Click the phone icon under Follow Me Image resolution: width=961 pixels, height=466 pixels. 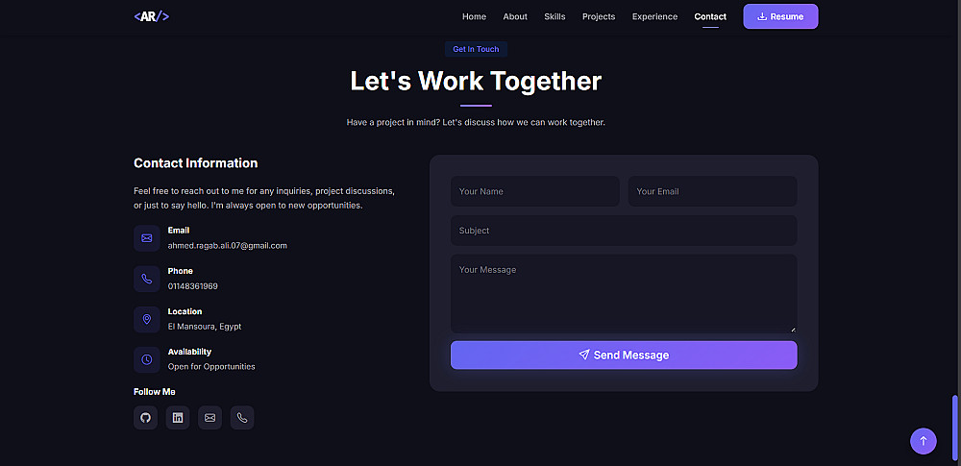[x=242, y=417]
